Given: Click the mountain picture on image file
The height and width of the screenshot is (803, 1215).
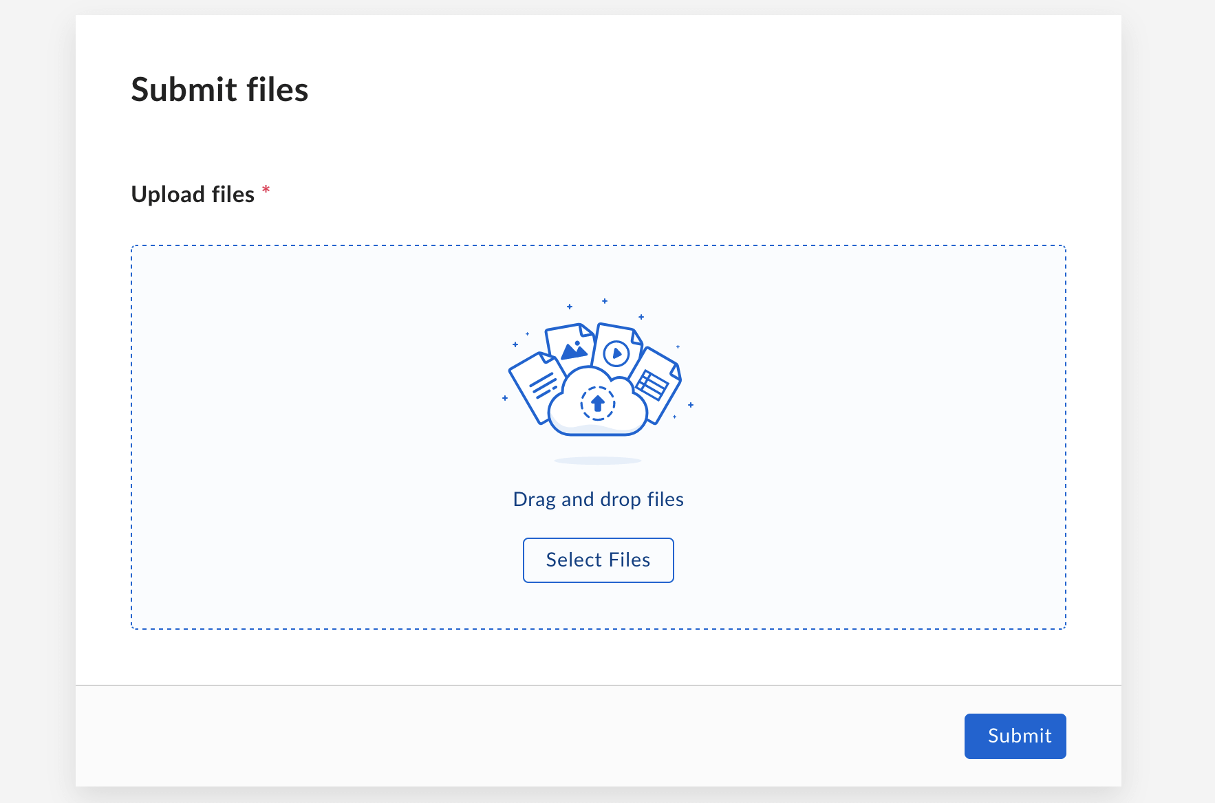Looking at the screenshot, I should pyautogui.click(x=574, y=351).
